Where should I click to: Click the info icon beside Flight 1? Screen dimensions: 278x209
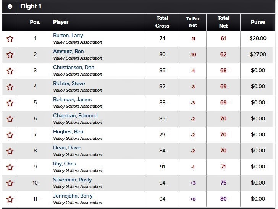point(10,6)
